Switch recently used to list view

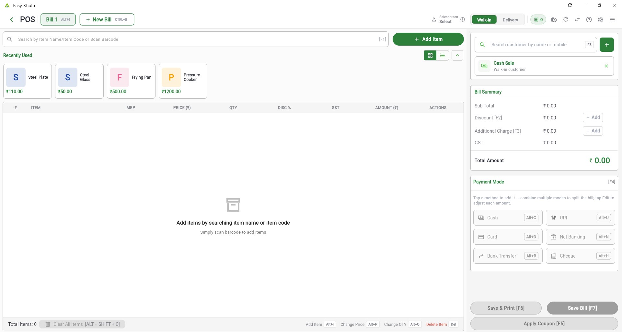tap(443, 55)
